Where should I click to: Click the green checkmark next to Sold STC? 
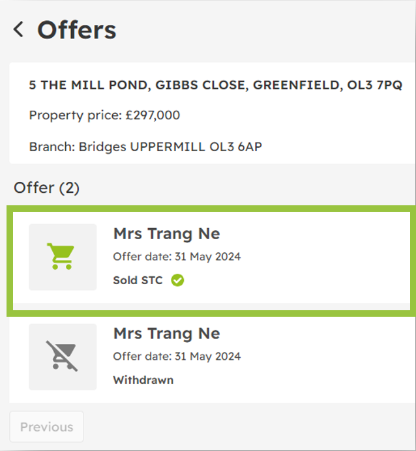[x=177, y=280]
